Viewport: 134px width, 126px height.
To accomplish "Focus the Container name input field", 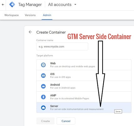I will click(x=62, y=47).
